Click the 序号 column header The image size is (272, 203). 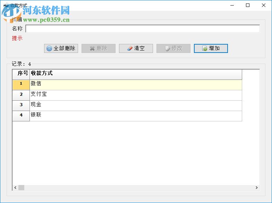[x=21, y=75]
